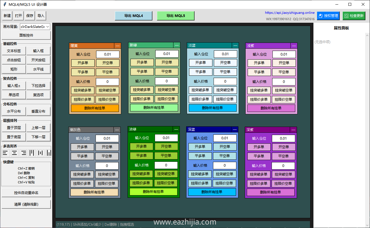Click 置于顶层 bring to front
The image size is (370, 228).
click(14, 128)
